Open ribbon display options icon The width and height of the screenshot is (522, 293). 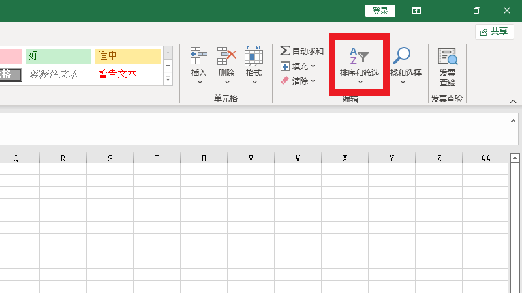pos(416,10)
